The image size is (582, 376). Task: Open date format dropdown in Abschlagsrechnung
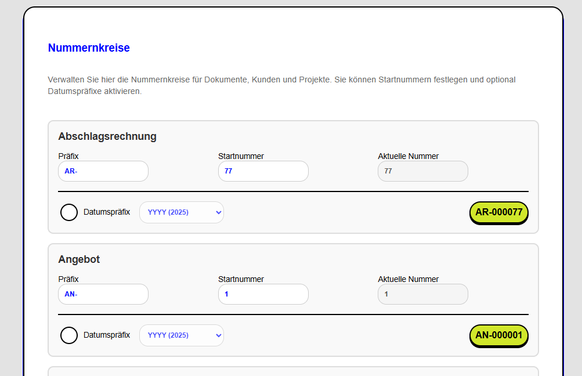tap(181, 212)
